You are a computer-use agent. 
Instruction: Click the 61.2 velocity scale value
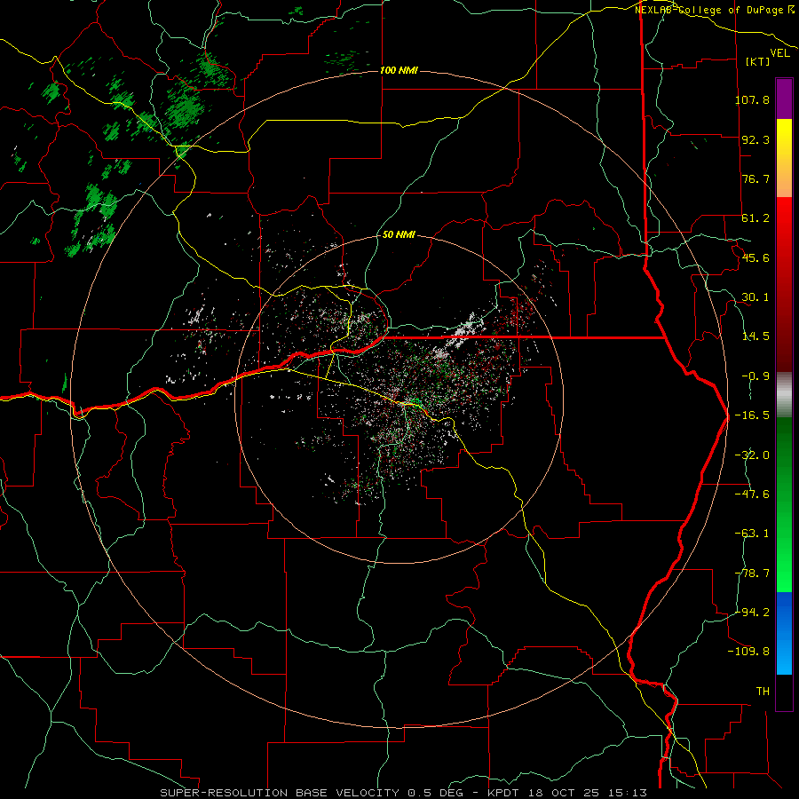click(755, 218)
